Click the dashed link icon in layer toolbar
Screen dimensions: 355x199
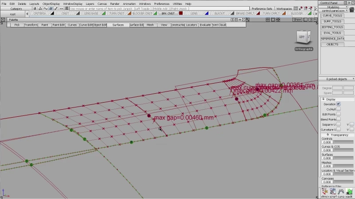point(61,8)
